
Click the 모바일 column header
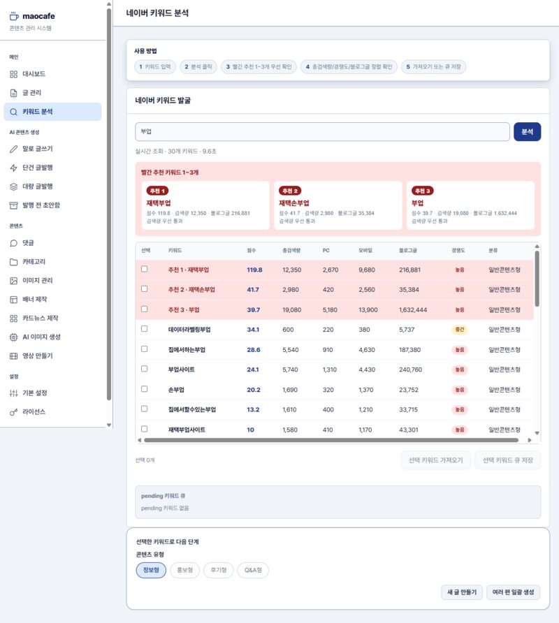[x=365, y=250]
